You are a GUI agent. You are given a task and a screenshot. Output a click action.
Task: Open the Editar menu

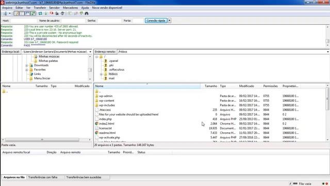(x=19, y=8)
